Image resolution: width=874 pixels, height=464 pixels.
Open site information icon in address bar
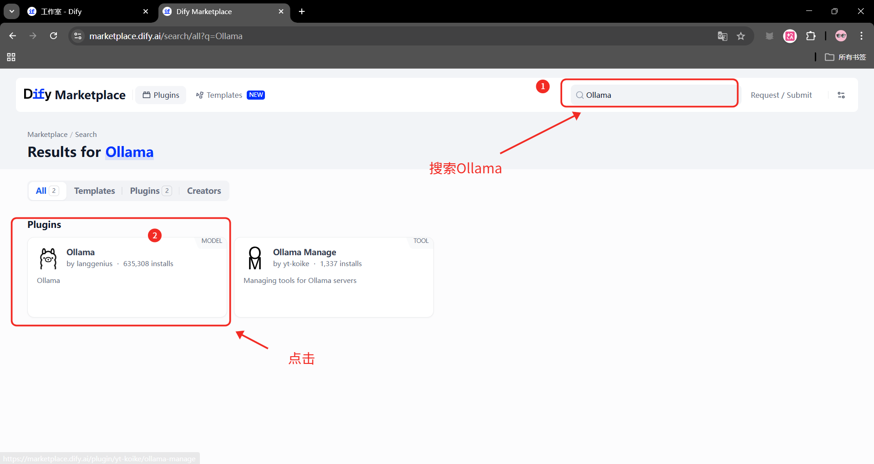(x=78, y=36)
